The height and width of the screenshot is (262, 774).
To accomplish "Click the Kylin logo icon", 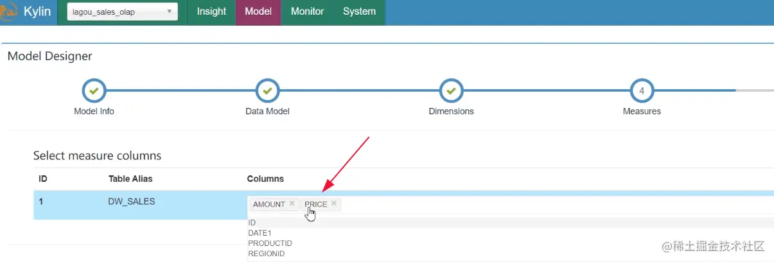I will (x=8, y=12).
